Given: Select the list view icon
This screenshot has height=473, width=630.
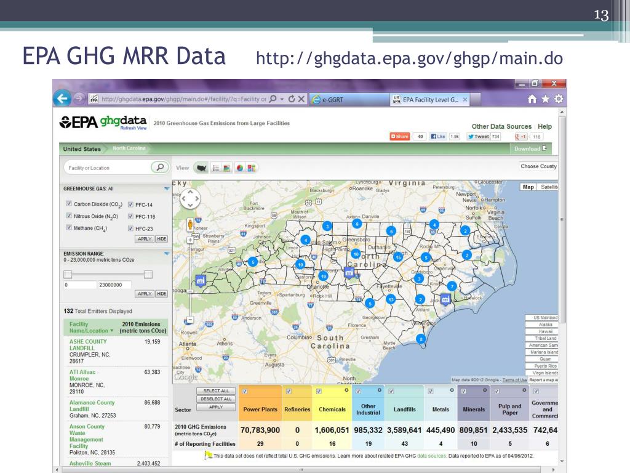Looking at the screenshot, I should pos(216,168).
